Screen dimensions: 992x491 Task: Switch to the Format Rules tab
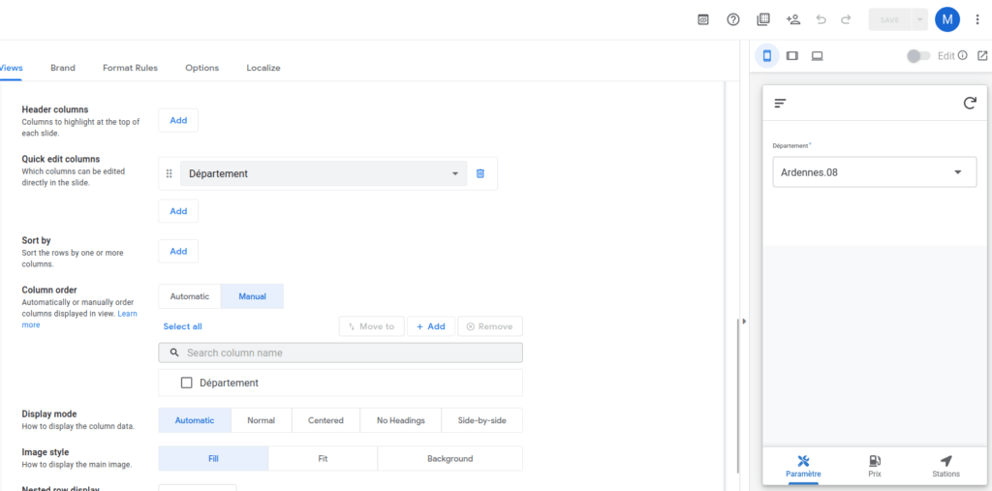[131, 68]
